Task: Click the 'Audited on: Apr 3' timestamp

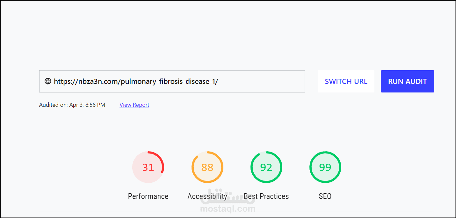Action: pos(72,105)
